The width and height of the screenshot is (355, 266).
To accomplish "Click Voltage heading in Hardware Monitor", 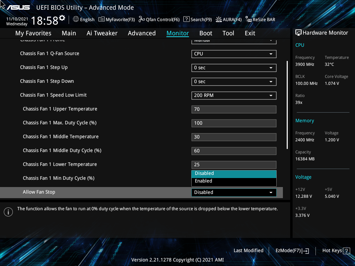I will (x=303, y=177).
